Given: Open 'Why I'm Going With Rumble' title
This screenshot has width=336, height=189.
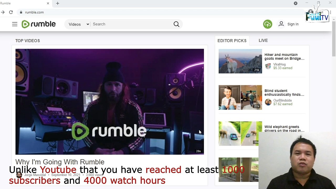Looking at the screenshot, I should [60, 162].
